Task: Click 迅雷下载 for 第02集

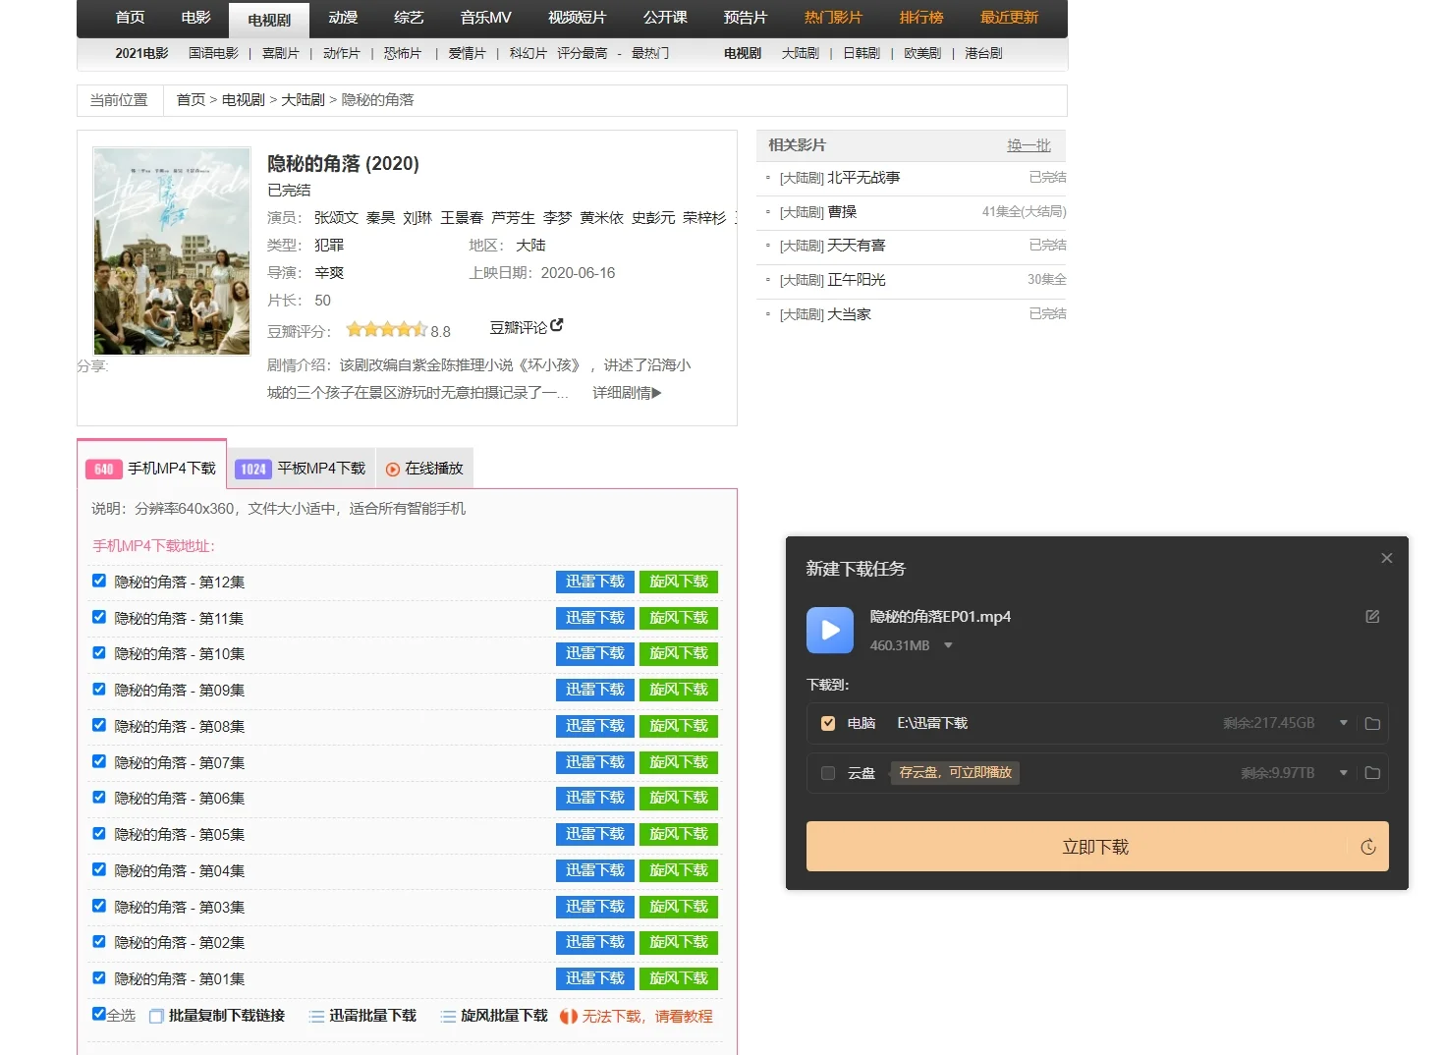Action: point(595,942)
